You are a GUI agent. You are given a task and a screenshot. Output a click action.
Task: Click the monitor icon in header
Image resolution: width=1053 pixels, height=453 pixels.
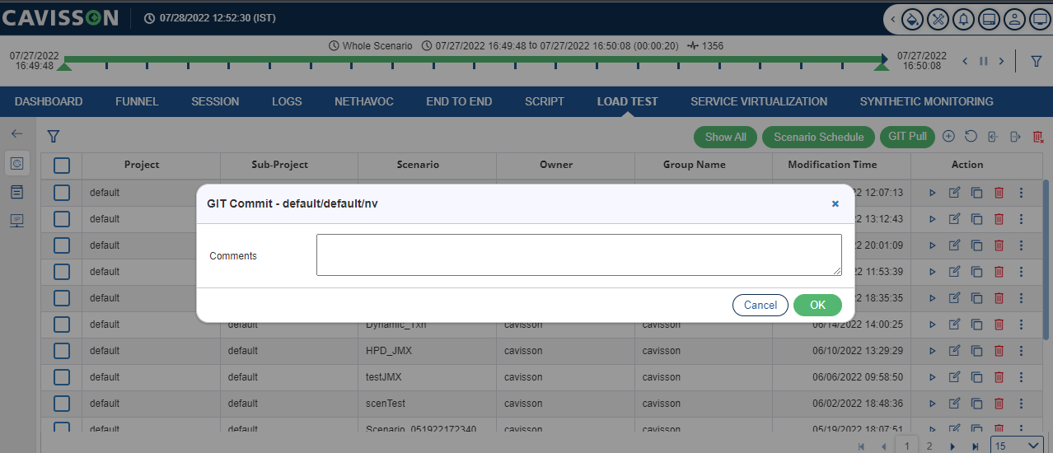click(x=1040, y=18)
